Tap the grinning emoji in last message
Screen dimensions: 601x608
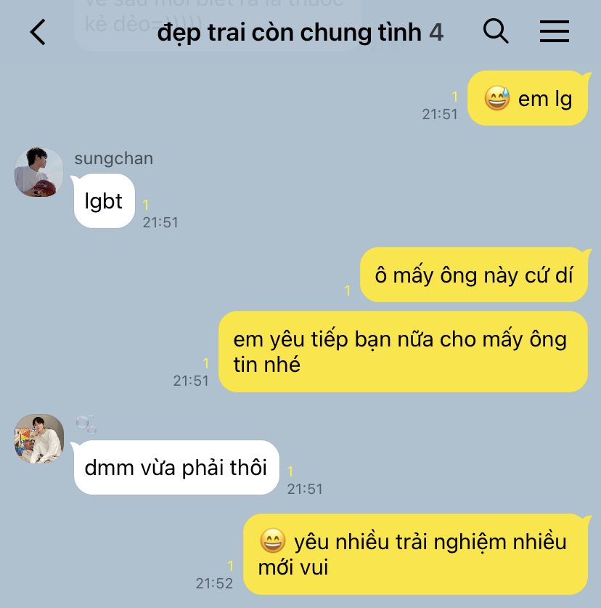pyautogui.click(x=273, y=540)
